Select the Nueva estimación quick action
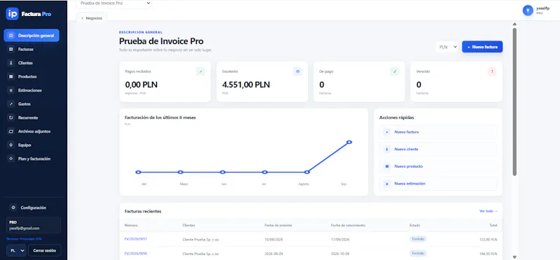560x260 pixels. [438, 184]
